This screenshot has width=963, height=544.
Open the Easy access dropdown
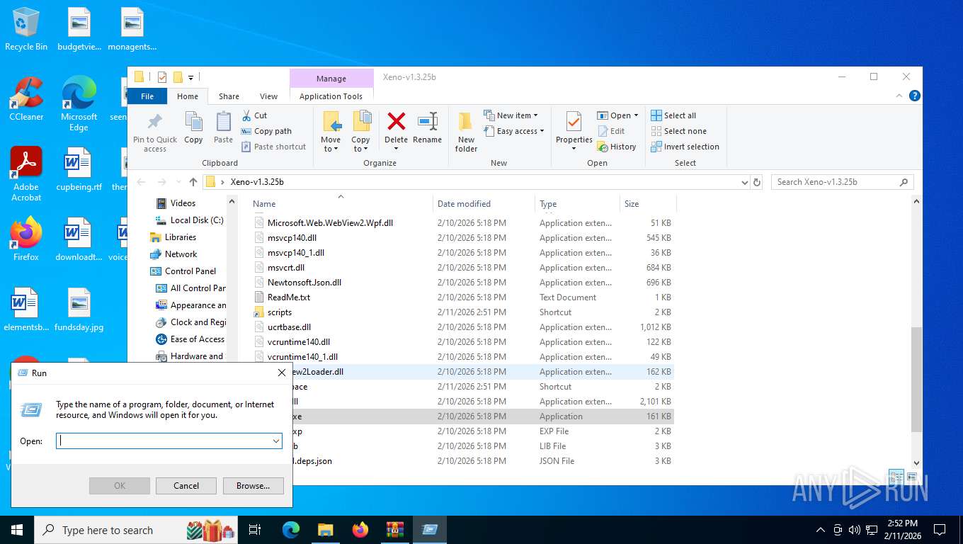point(514,131)
